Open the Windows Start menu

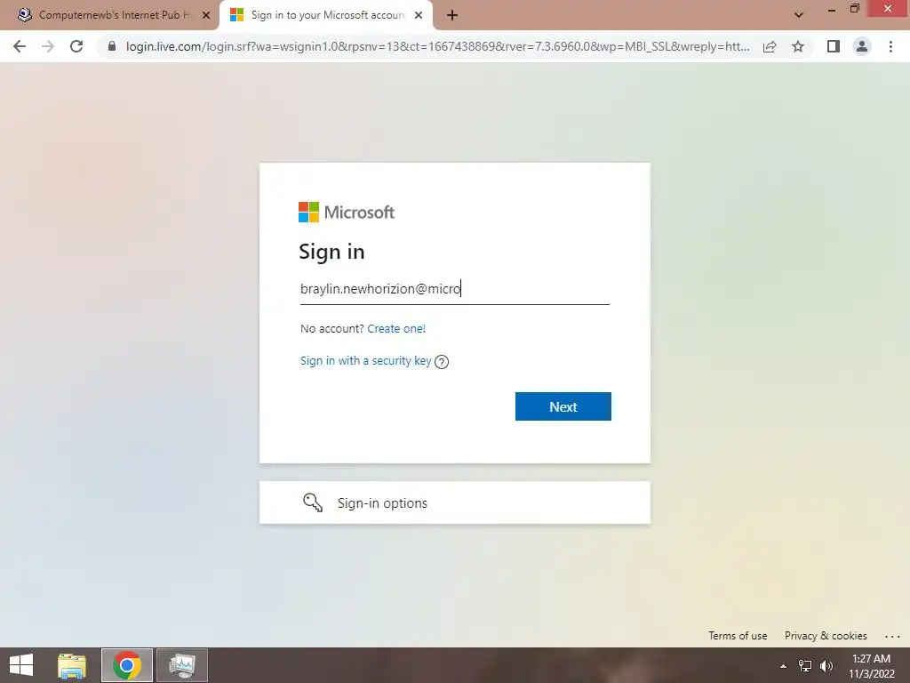pos(21,665)
